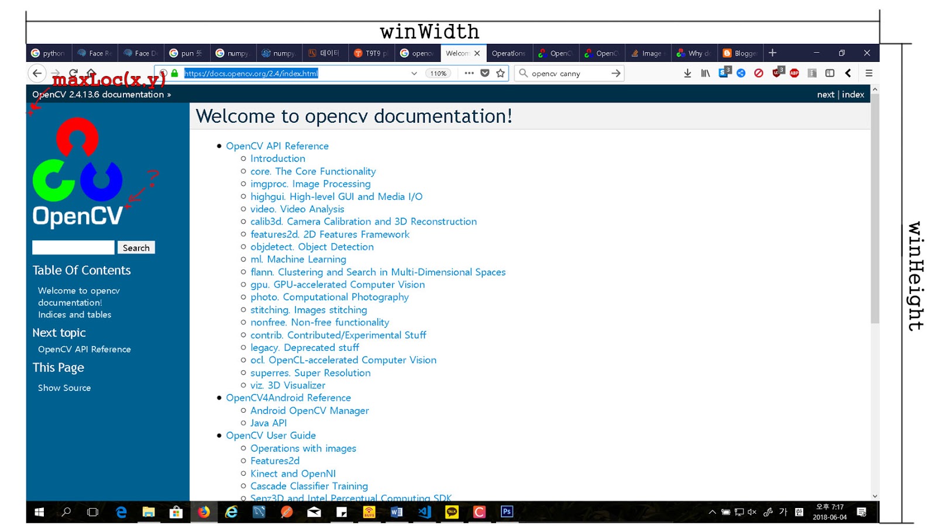This screenshot has width=936, height=532.
Task: Click the Search button under the logo
Action: point(136,247)
